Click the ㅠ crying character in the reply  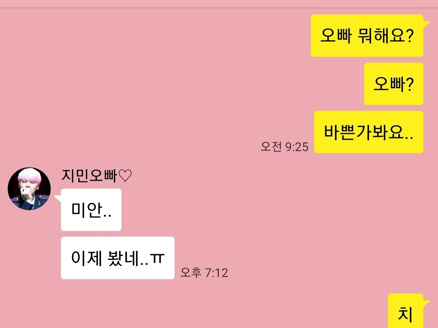(x=157, y=258)
